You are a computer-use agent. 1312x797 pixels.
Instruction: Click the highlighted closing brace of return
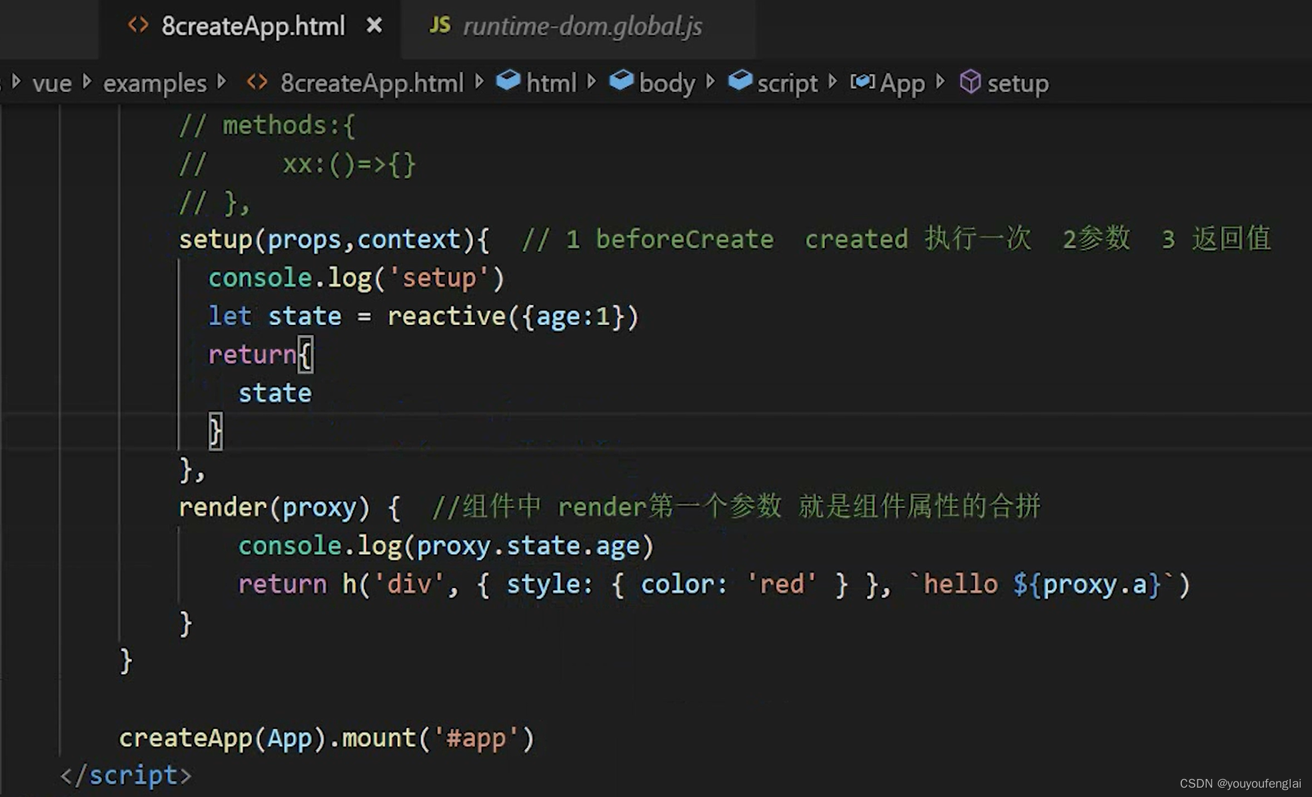point(215,431)
